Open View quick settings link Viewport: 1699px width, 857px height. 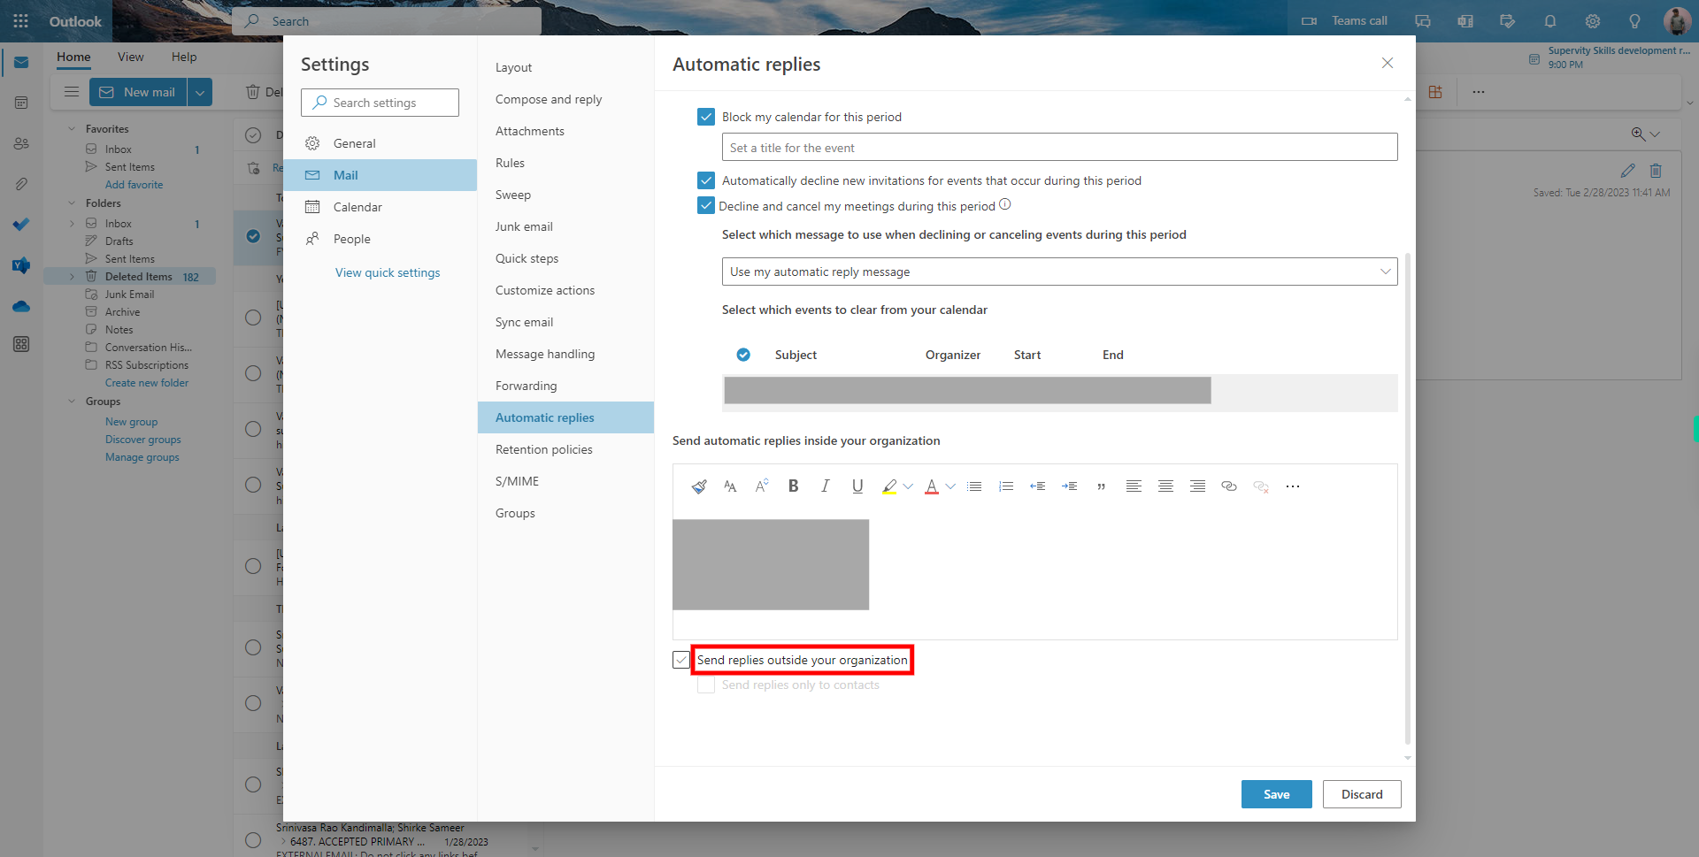[x=388, y=272]
